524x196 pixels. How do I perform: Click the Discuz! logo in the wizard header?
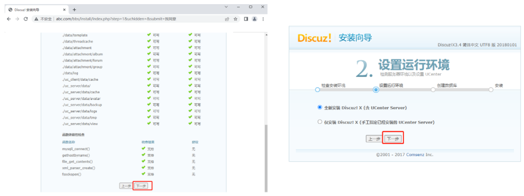point(314,38)
